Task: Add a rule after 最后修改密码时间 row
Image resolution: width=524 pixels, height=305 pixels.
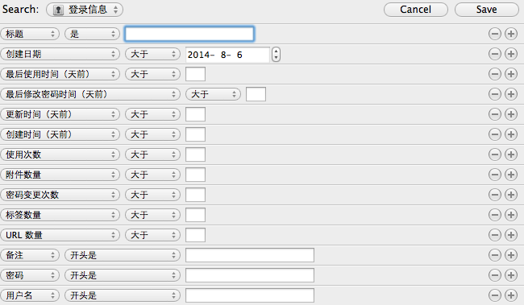Action: [511, 94]
